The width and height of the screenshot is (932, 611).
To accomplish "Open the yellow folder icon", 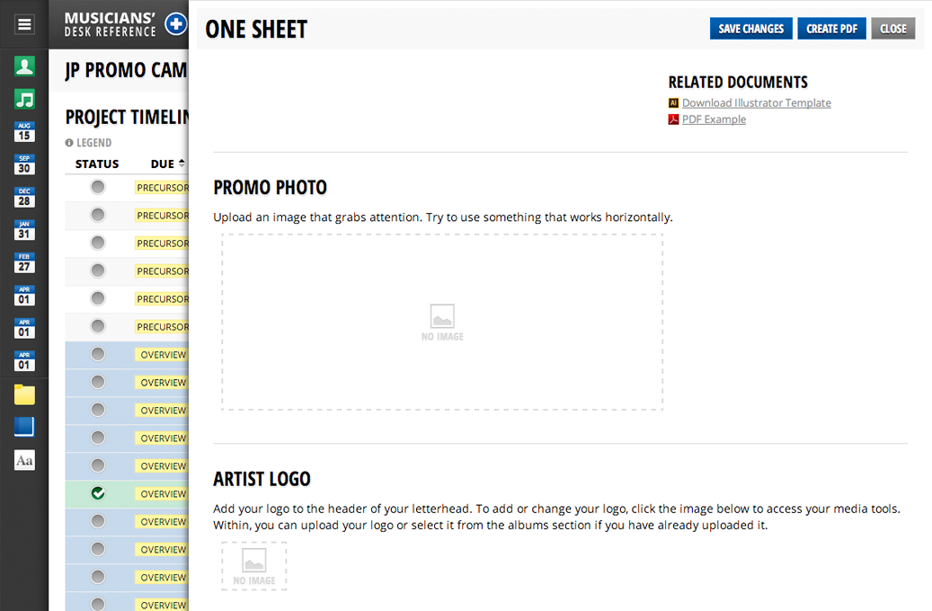I will 24,394.
